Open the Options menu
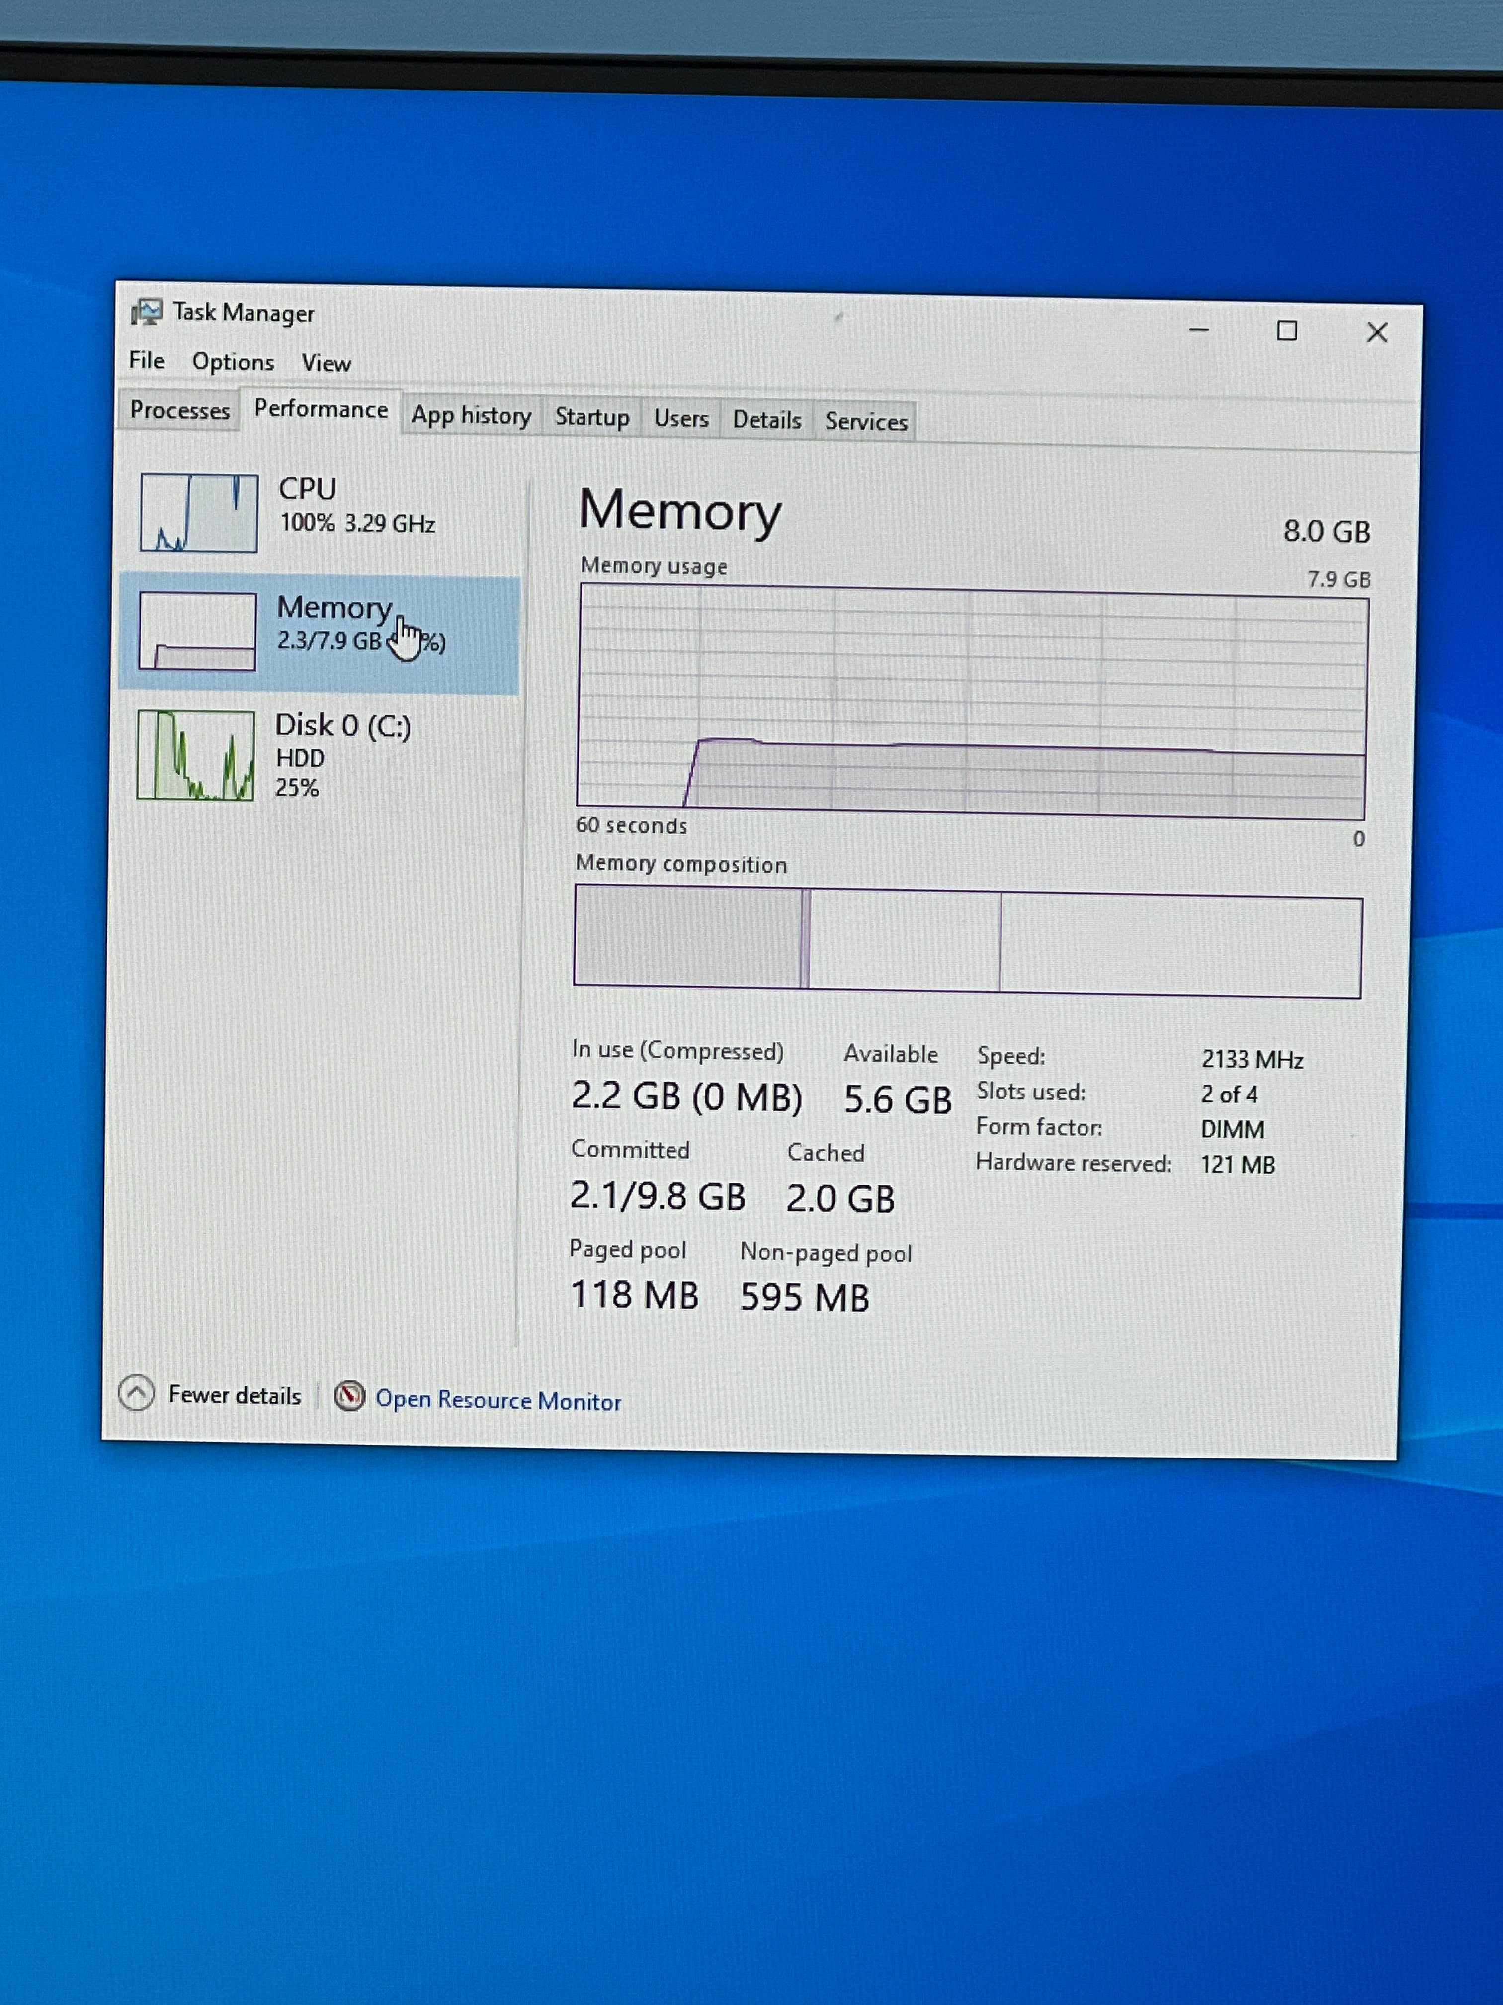Screen dimensions: 1503x2005 233,362
